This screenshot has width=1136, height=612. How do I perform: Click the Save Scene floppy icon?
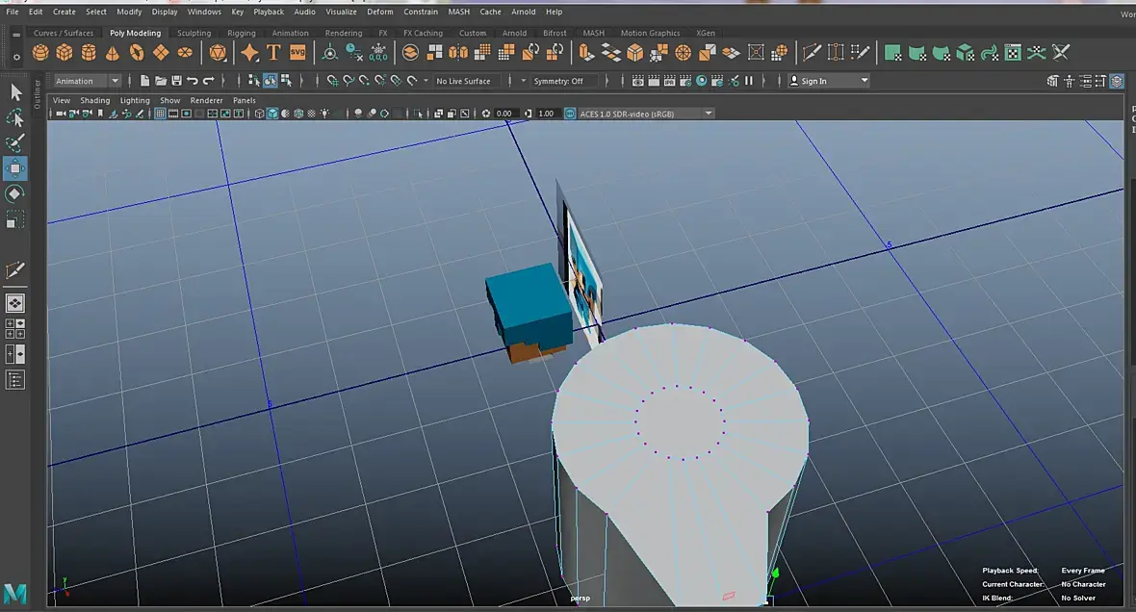(177, 81)
